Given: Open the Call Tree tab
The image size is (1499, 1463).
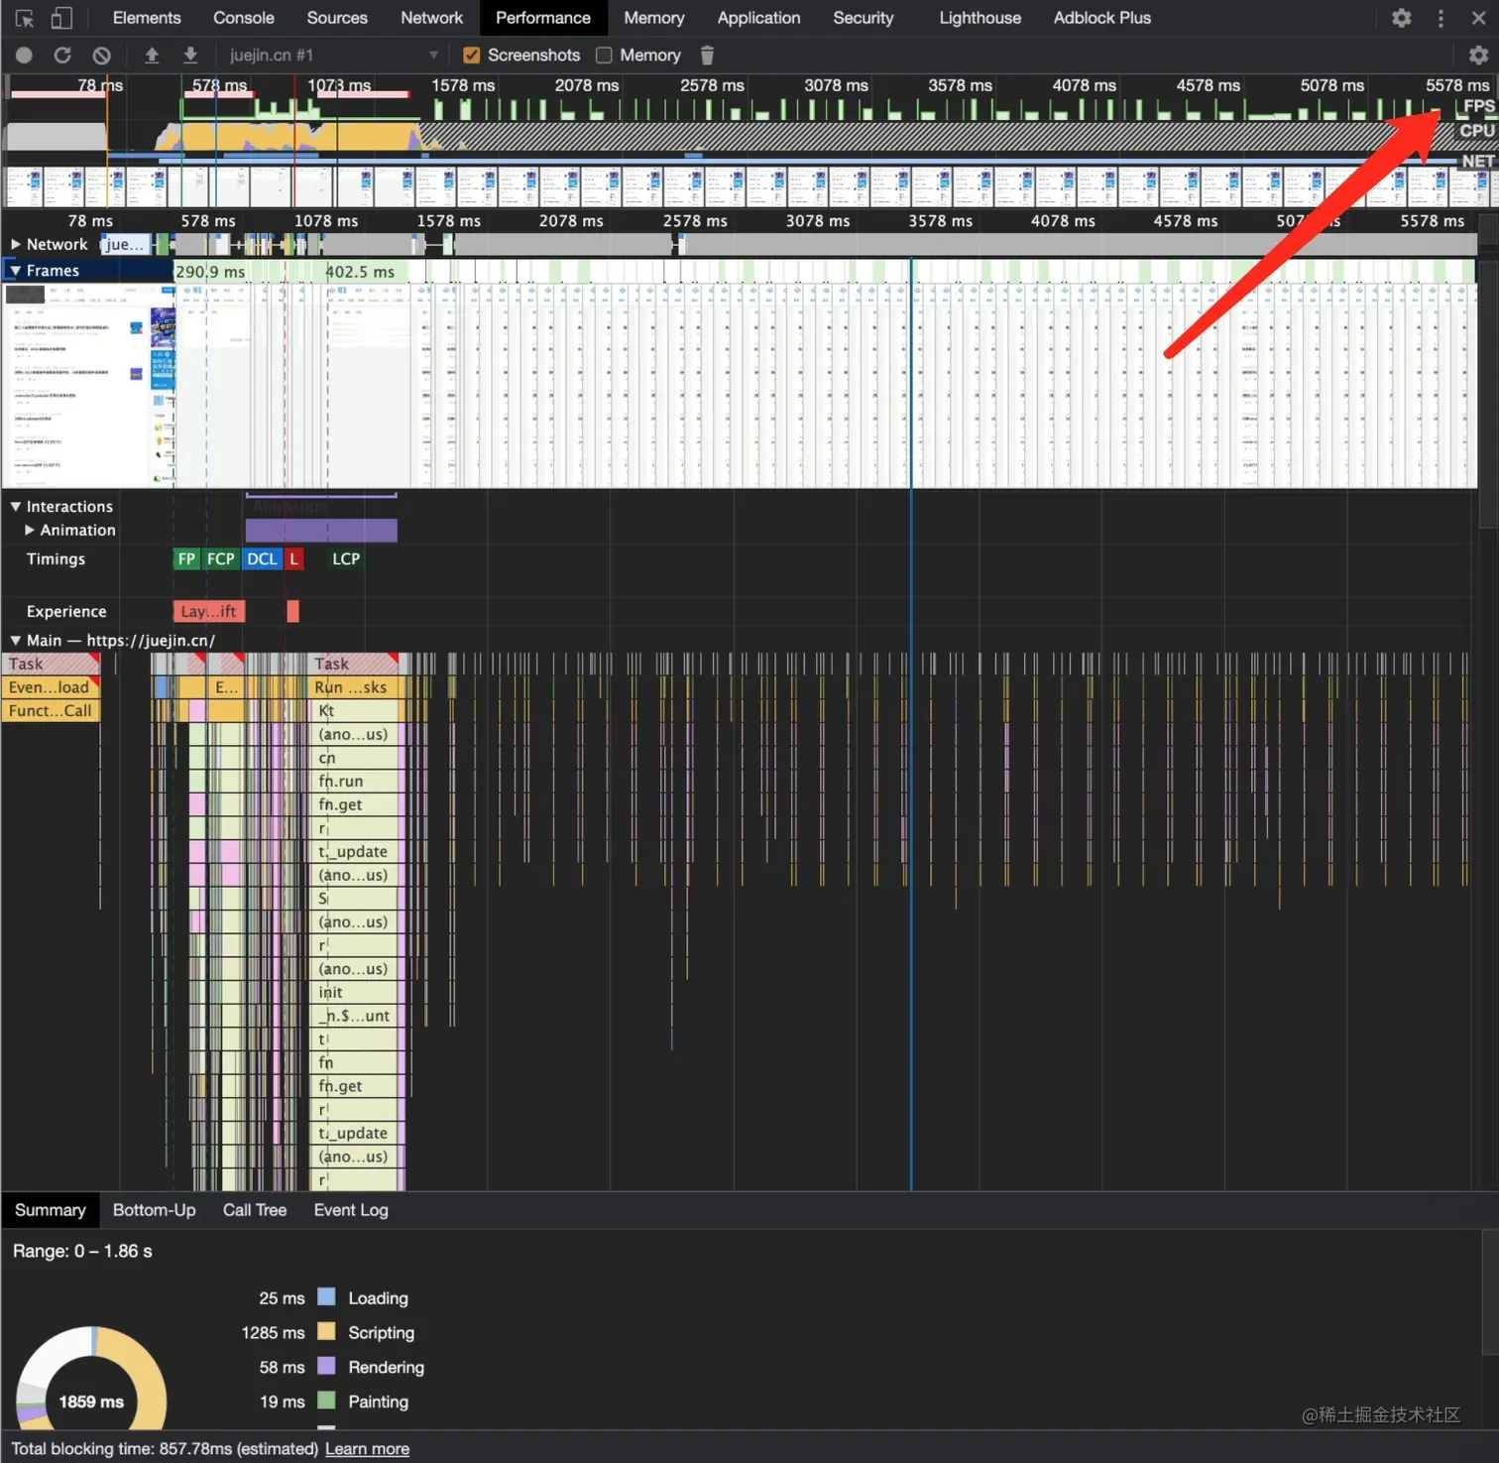Looking at the screenshot, I should tap(255, 1210).
